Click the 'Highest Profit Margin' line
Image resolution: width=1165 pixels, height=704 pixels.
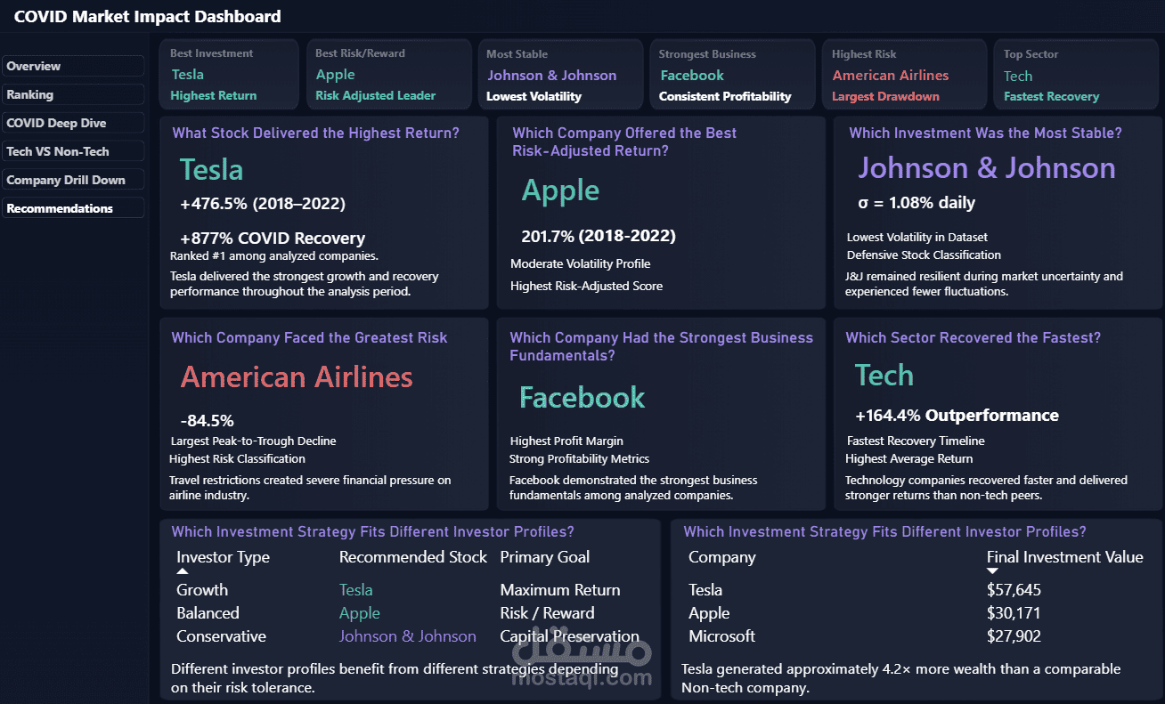tap(566, 441)
